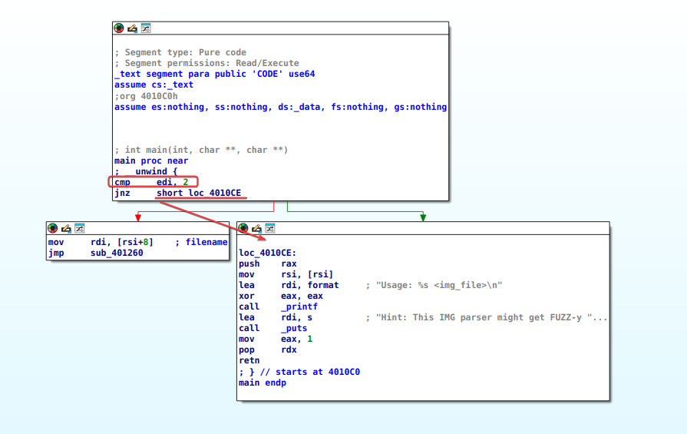
Task: Click the 'main proc near' line
Action: pos(151,161)
